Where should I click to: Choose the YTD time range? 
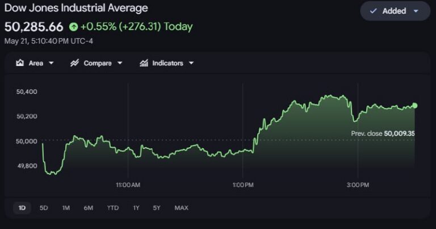click(x=113, y=208)
